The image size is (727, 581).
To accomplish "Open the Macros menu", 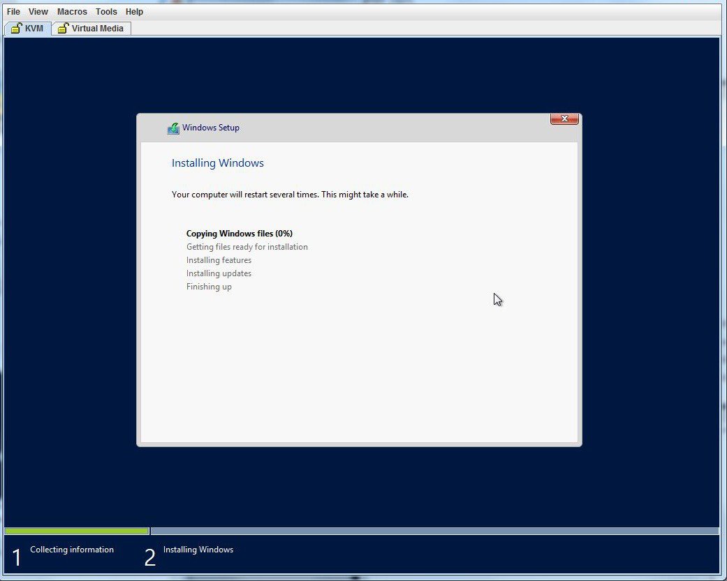I will (x=72, y=12).
